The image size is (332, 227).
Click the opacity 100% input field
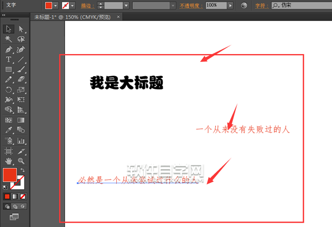coord(216,6)
